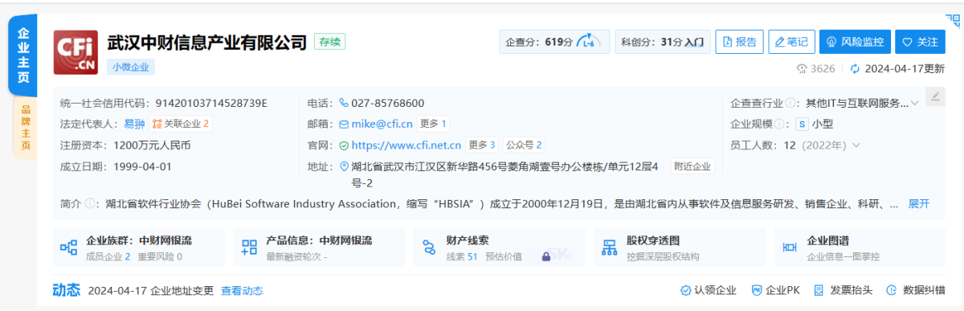Image resolution: width=964 pixels, height=311 pixels.
Task: Click 数据纠错 data correction link
Action: [916, 290]
